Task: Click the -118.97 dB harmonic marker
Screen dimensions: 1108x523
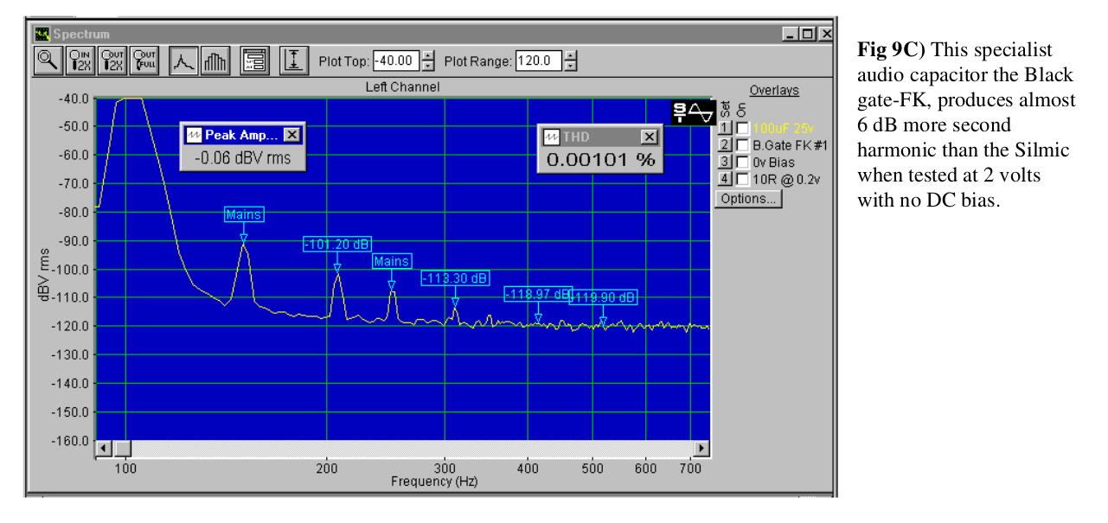Action: tap(538, 295)
